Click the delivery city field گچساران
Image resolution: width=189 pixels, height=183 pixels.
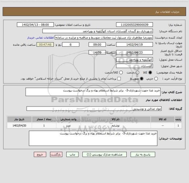tap(135, 66)
